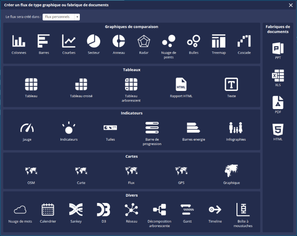The image size is (297, 236).
Task: Click the Tableau croisé icon
Action: pos(81,85)
